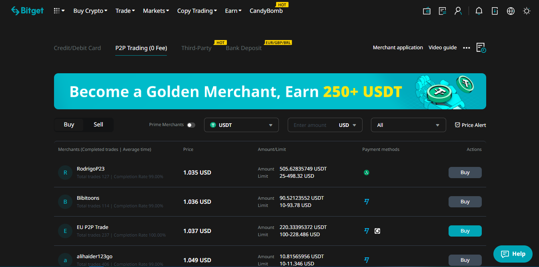The height and width of the screenshot is (267, 539).
Task: Click the Price Alert label
Action: 474,125
